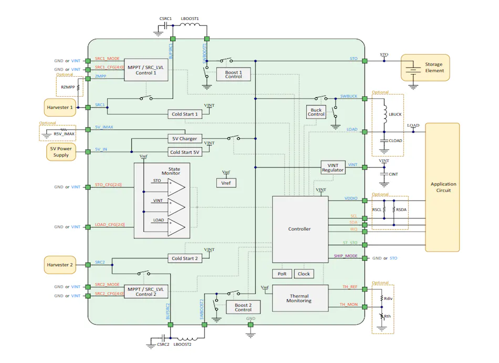Click the switch on the SRC2 line
The width and height of the screenshot is (499, 363).
tap(144, 272)
